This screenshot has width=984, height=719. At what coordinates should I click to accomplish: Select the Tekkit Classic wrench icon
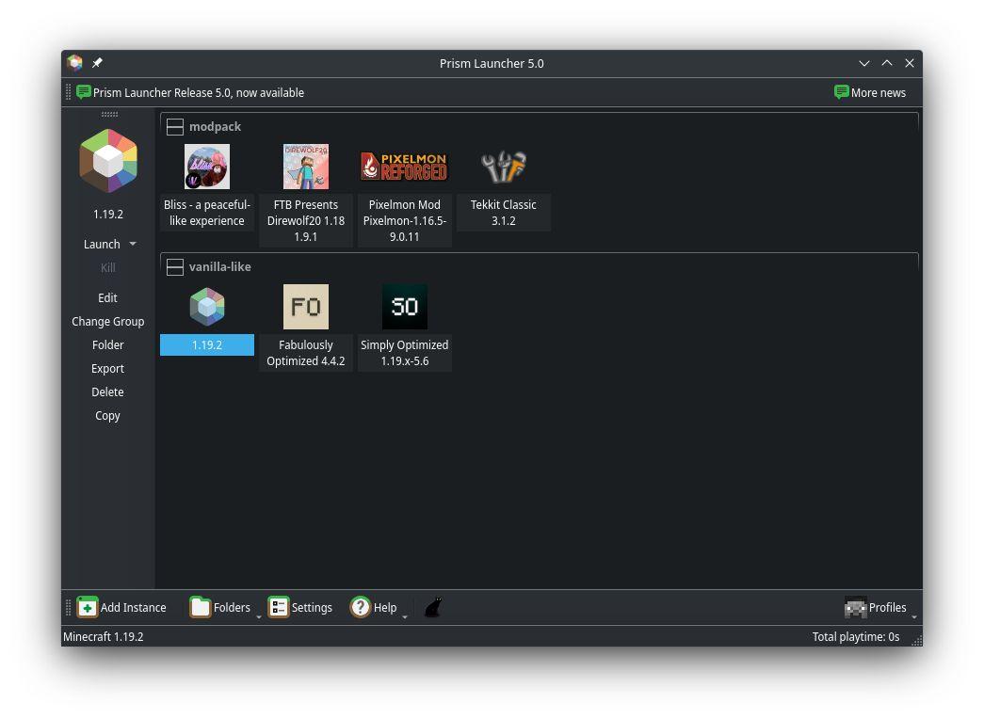pyautogui.click(x=503, y=167)
